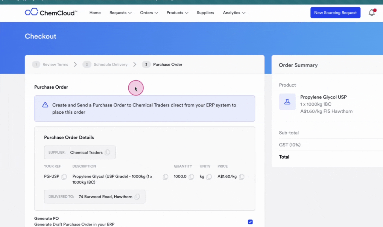
Task: Expand the Orders dropdown menu
Action: (149, 13)
